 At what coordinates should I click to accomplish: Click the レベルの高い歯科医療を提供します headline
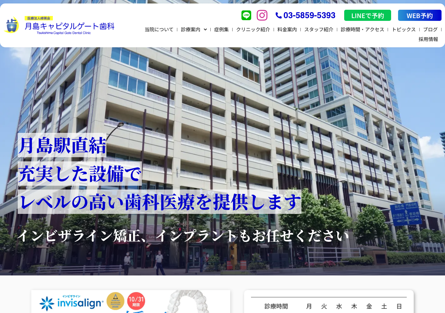pyautogui.click(x=160, y=202)
